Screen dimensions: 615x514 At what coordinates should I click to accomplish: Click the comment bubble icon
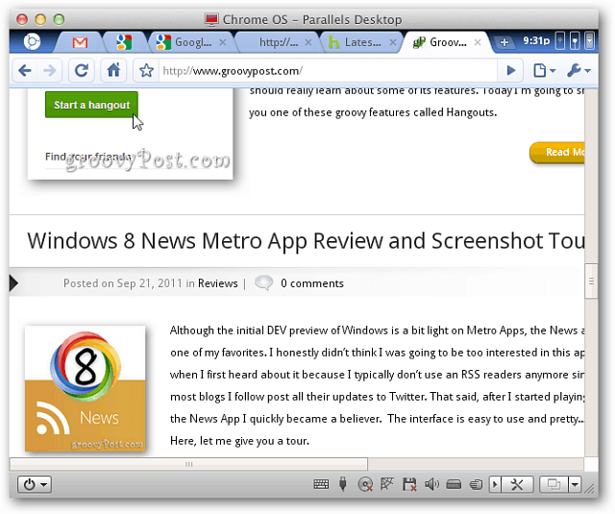point(263,282)
